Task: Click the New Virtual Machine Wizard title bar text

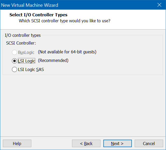Action: point(30,5)
